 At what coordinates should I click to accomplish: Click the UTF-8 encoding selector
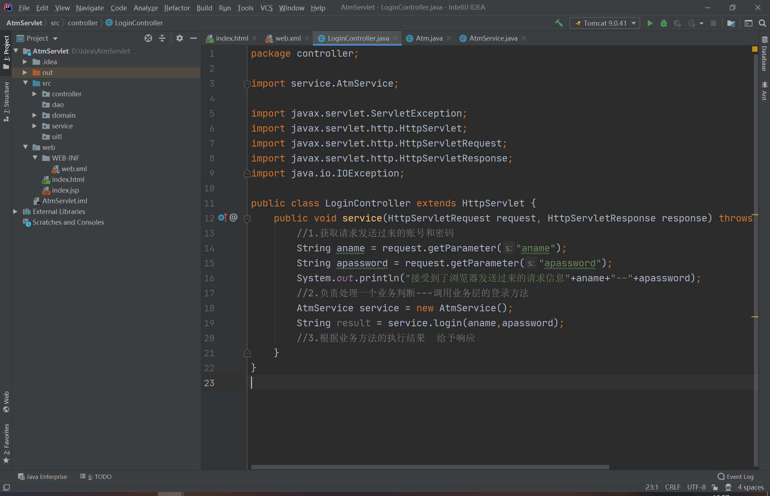696,487
